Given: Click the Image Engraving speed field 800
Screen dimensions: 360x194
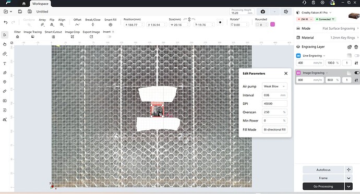Looking at the screenshot, I should click(310, 80).
